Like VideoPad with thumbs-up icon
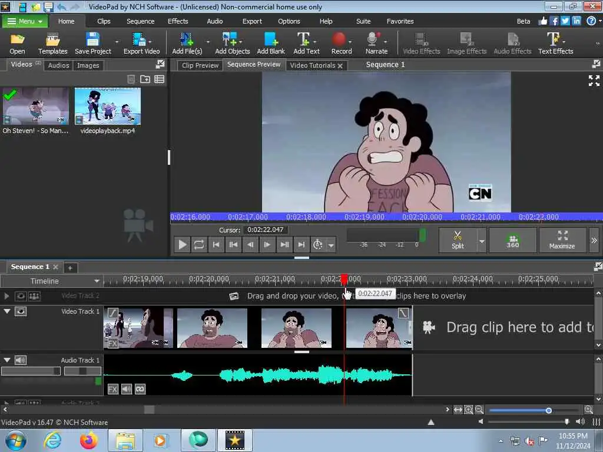Viewport: 603px width, 452px height. [x=542, y=21]
